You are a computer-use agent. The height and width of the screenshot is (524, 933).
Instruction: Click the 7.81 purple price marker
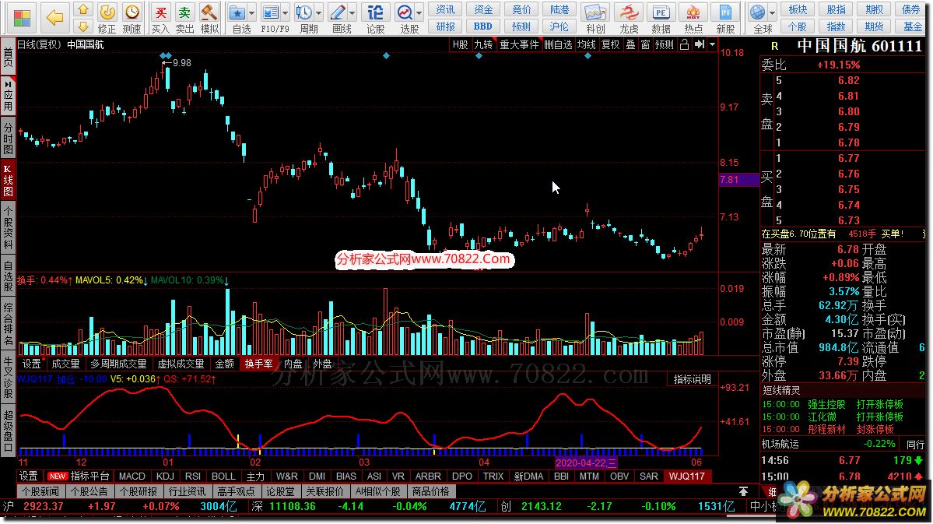(738, 180)
